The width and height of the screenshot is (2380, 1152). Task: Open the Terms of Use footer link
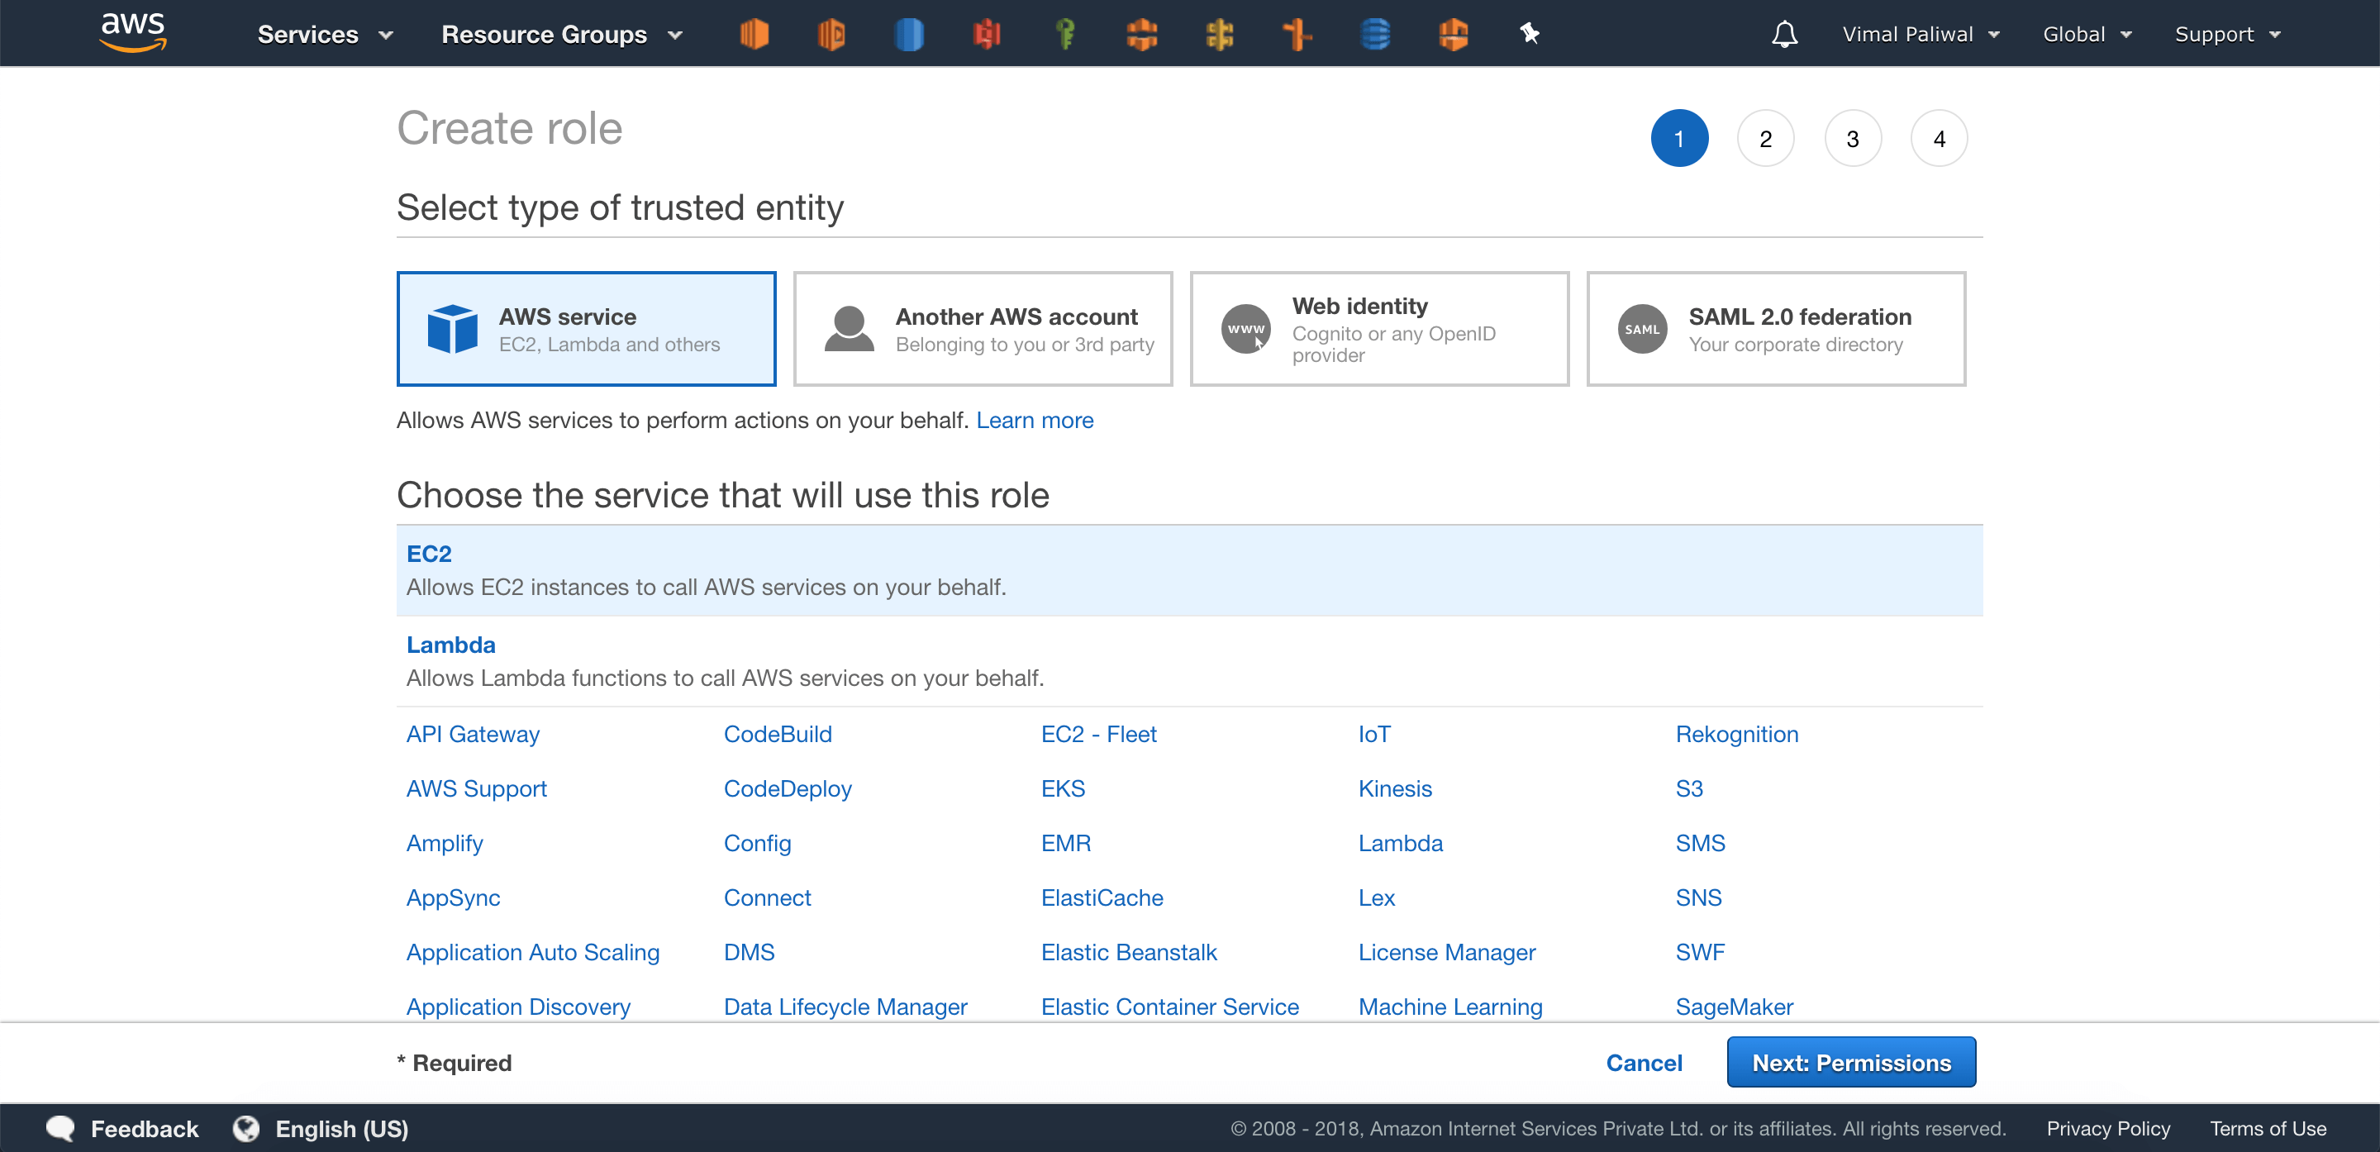[x=2268, y=1128]
